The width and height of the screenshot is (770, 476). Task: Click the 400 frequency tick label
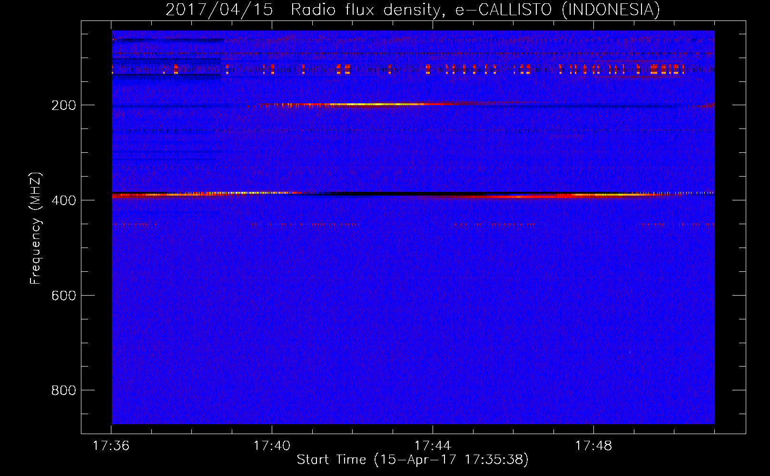click(64, 200)
